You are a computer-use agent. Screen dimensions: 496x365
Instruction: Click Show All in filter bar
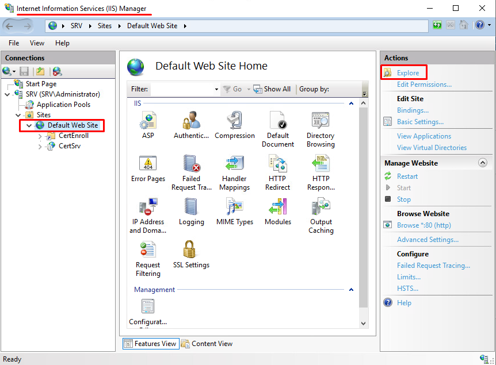(x=272, y=90)
